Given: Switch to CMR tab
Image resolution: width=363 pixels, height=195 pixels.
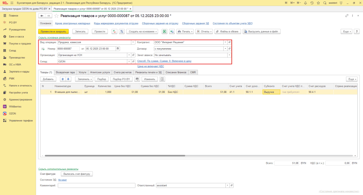Looking at the screenshot, I should click(x=193, y=72).
